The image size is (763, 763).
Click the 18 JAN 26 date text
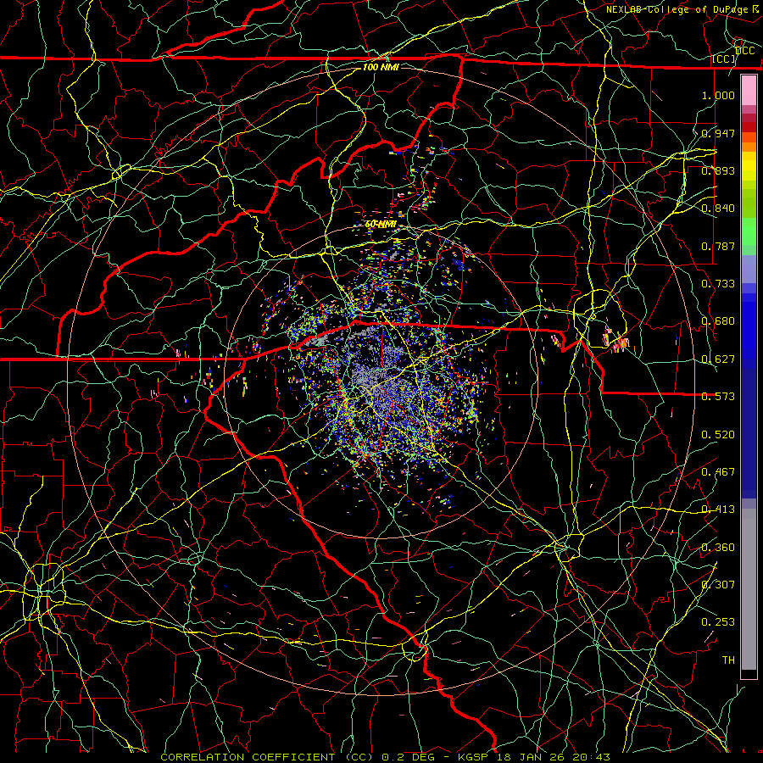tap(532, 757)
